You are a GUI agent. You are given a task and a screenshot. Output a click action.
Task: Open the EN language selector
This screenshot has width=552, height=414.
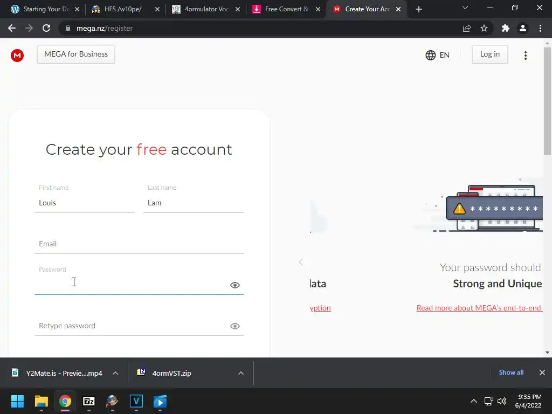(437, 55)
